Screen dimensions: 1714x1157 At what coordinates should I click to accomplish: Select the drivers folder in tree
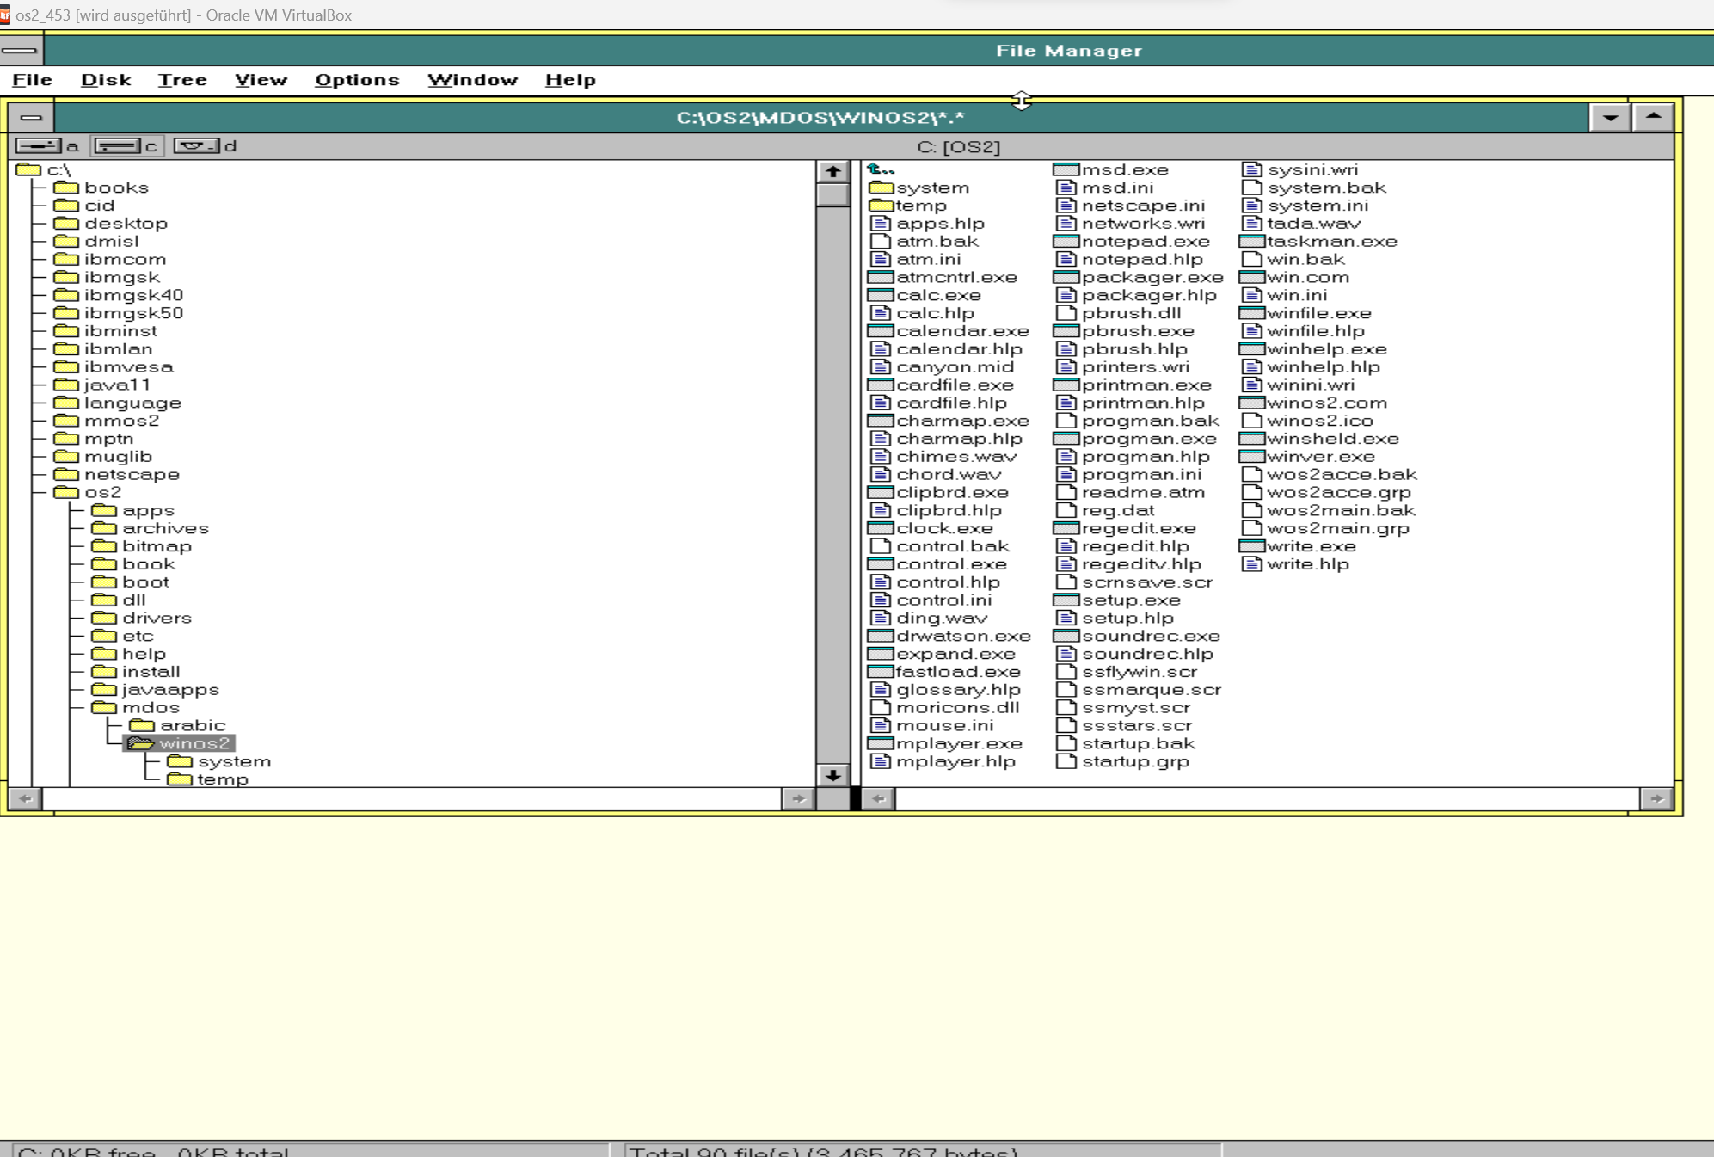point(142,618)
